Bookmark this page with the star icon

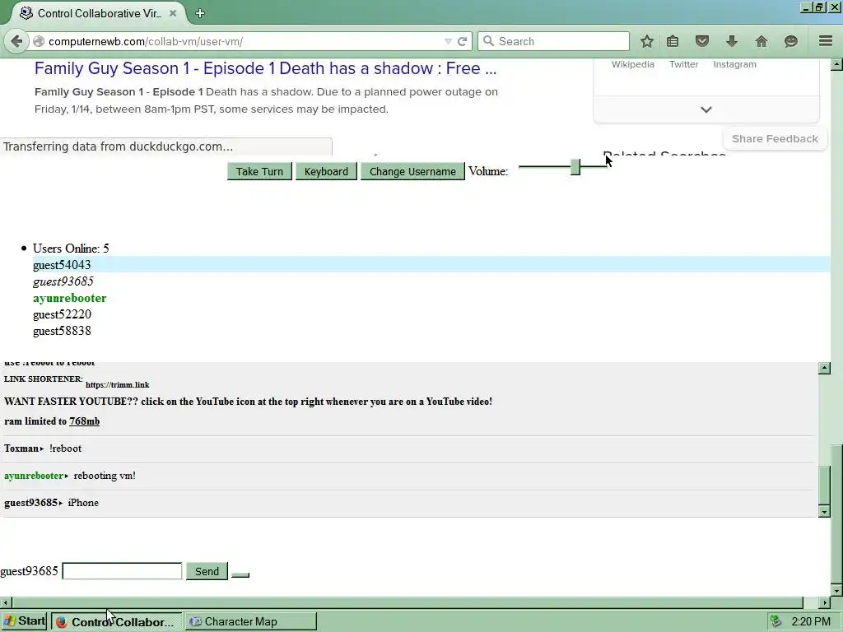pyautogui.click(x=647, y=41)
